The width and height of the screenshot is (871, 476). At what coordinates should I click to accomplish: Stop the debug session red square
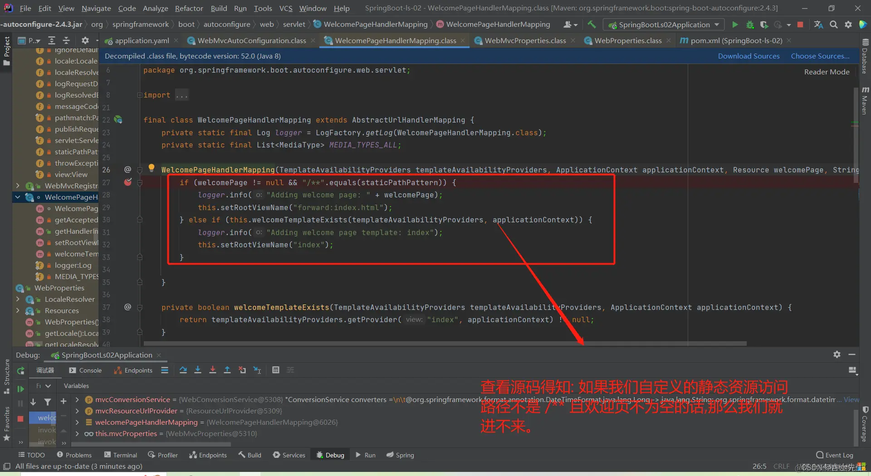click(x=20, y=418)
